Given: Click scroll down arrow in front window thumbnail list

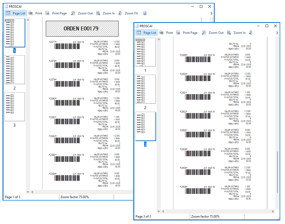Looking at the screenshot, I should point(159,211).
